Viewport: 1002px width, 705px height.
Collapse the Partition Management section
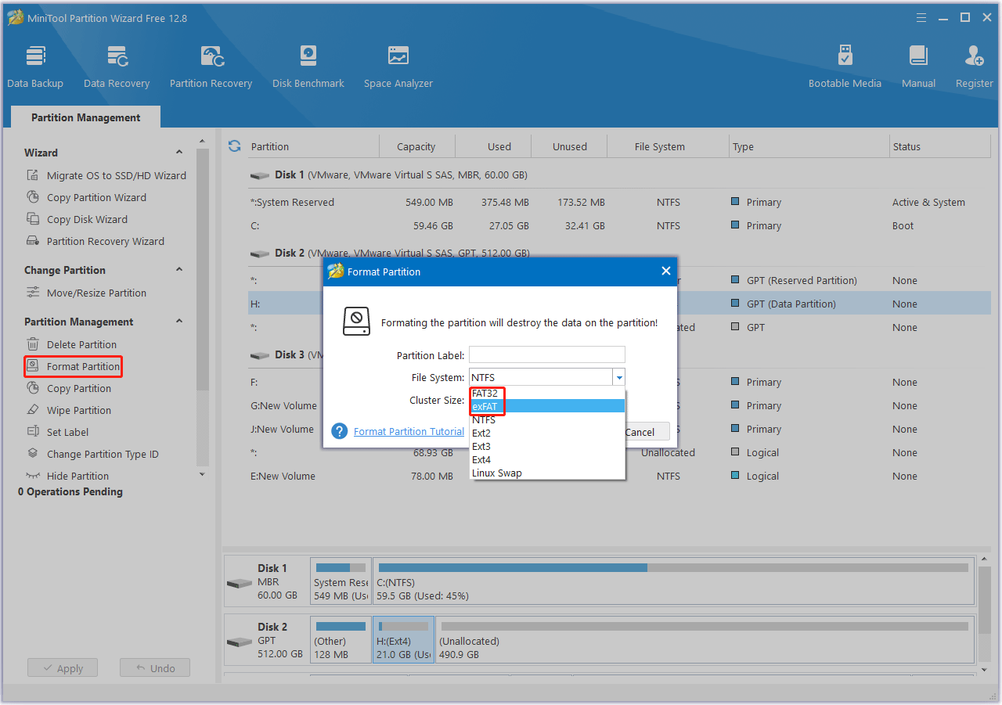point(179,322)
